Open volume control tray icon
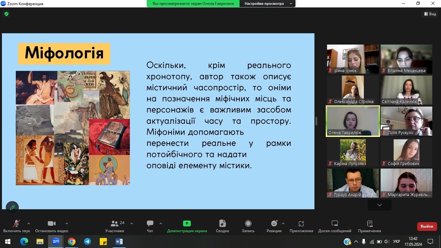Image resolution: width=441 pixels, height=248 pixels. (387, 242)
